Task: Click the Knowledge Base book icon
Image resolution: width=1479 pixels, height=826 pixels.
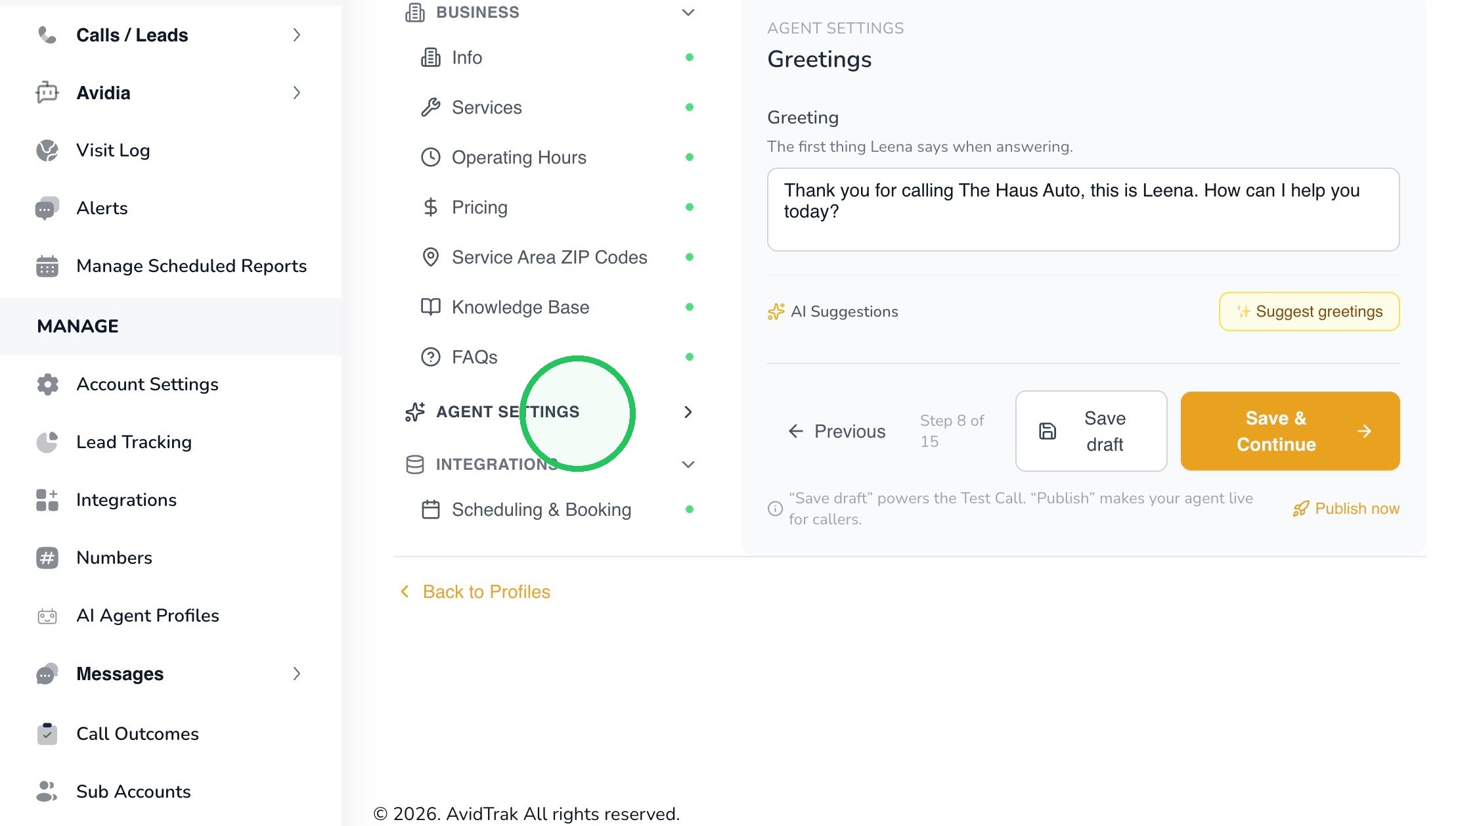Action: [430, 307]
